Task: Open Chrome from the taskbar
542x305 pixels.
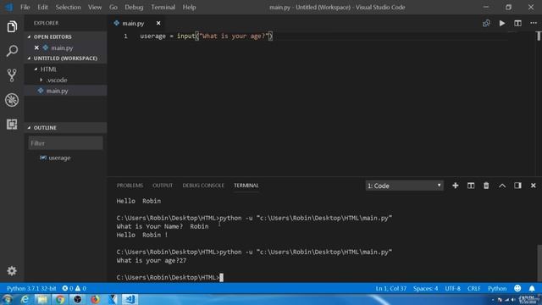Action: tap(60, 299)
